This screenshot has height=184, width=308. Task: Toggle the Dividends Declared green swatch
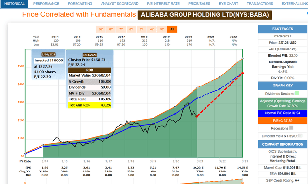coord(297,93)
